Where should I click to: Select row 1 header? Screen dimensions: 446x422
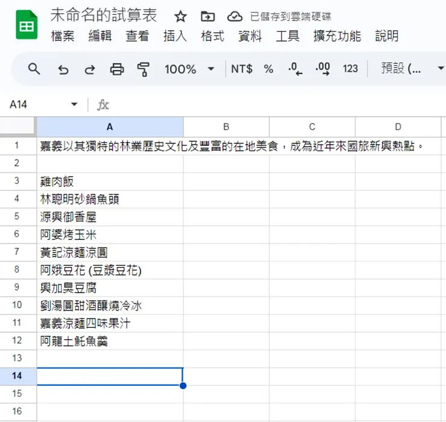coord(17,146)
